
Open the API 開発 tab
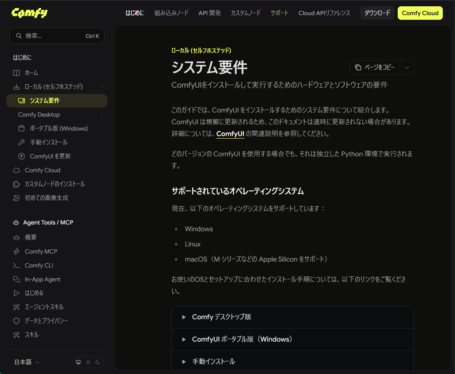click(x=209, y=13)
